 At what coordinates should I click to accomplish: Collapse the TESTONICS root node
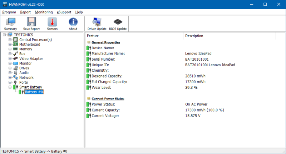pos(4,35)
